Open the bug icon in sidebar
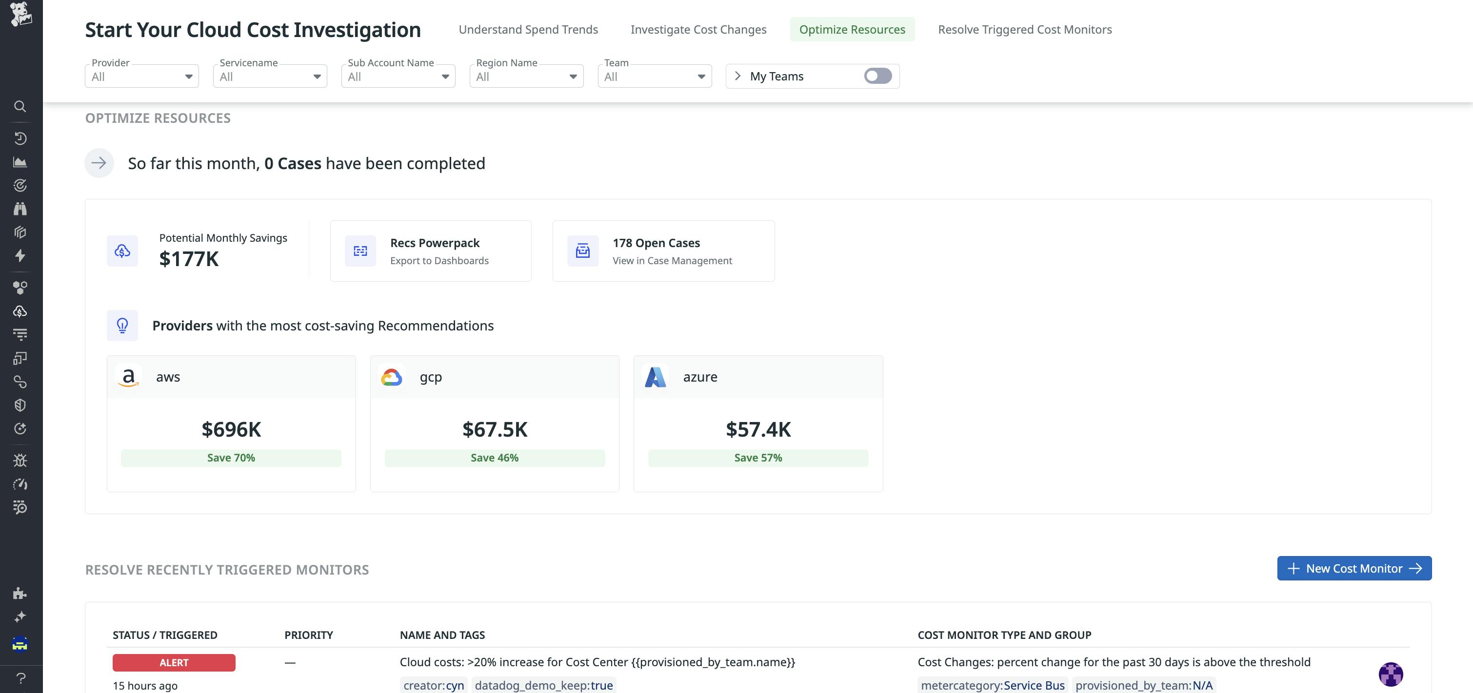This screenshot has height=693, width=1473. (x=20, y=461)
